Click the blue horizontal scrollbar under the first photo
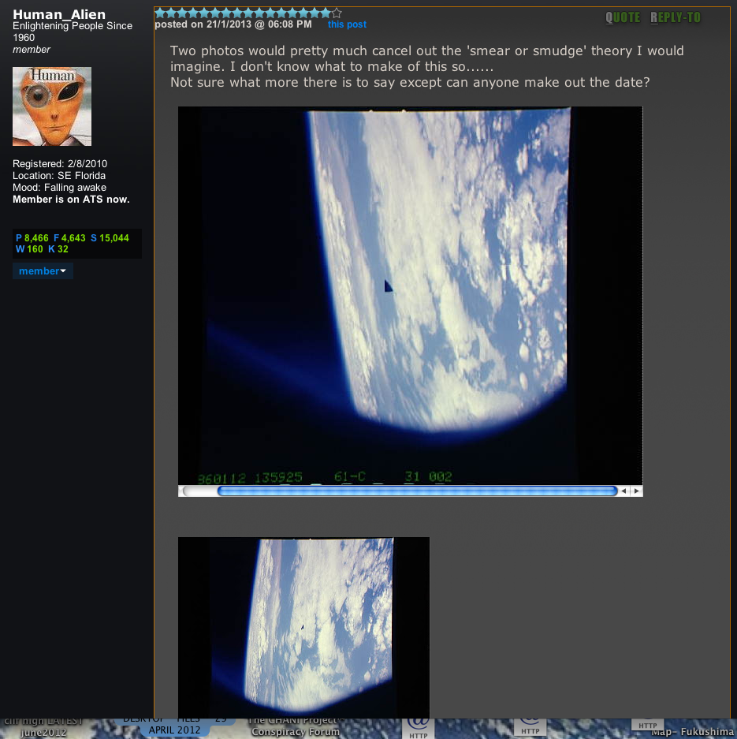 pyautogui.click(x=416, y=491)
